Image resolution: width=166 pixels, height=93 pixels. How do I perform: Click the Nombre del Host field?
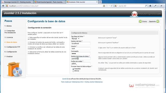coord(81,43)
